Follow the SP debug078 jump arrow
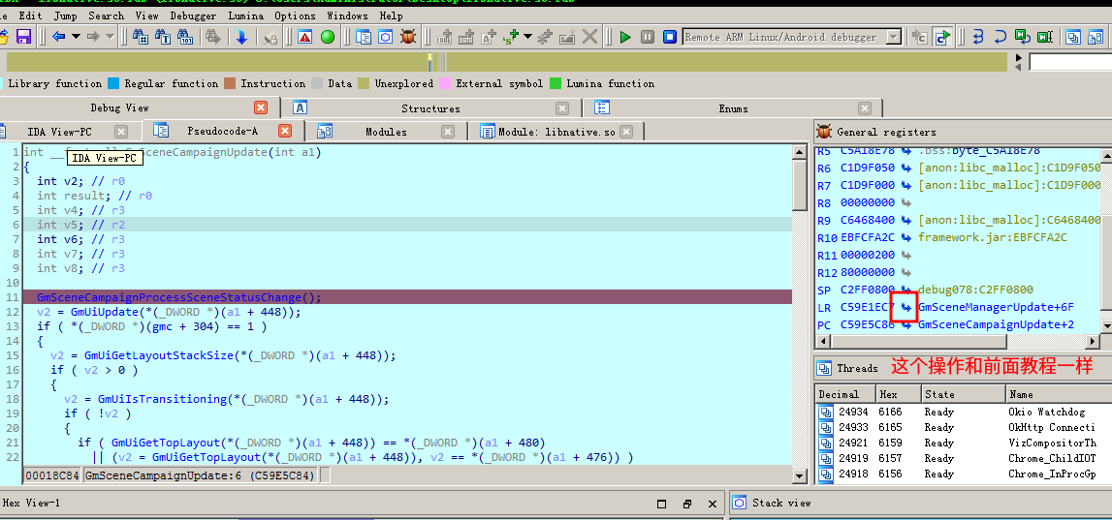The height and width of the screenshot is (520, 1112). point(905,290)
